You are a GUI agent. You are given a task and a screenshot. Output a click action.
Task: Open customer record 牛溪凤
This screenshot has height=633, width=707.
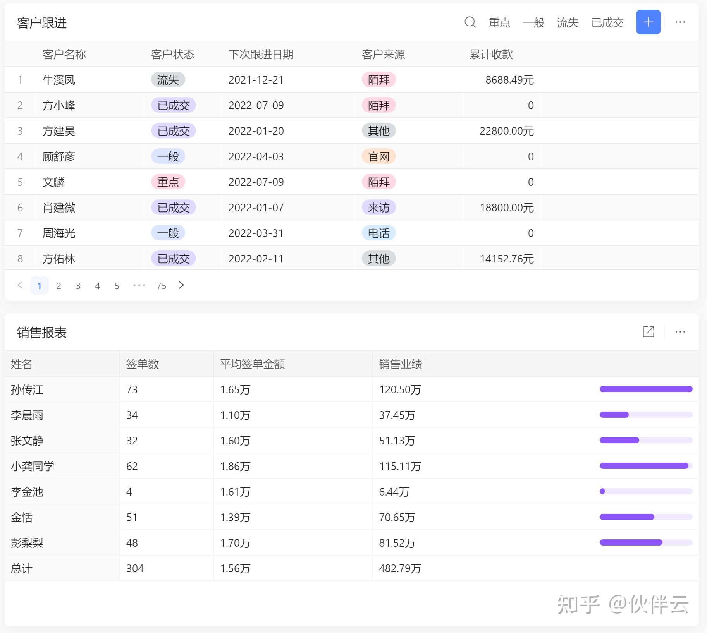(59, 80)
